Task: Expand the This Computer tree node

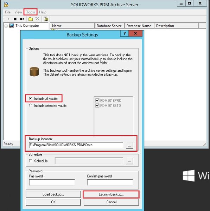Action: [6, 26]
